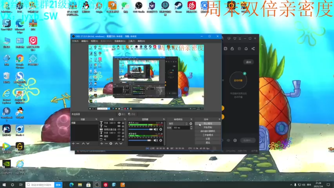Click 工作室模式 studio mode button

[208, 135]
